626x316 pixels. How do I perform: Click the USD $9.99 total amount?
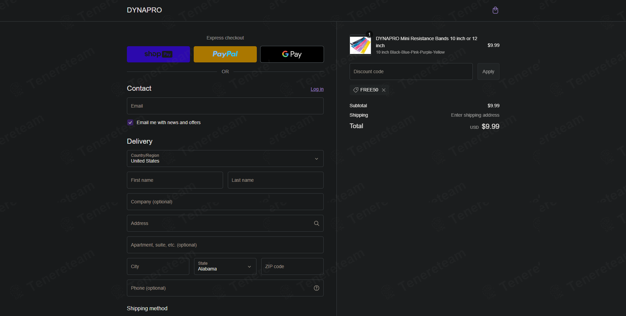[485, 126]
